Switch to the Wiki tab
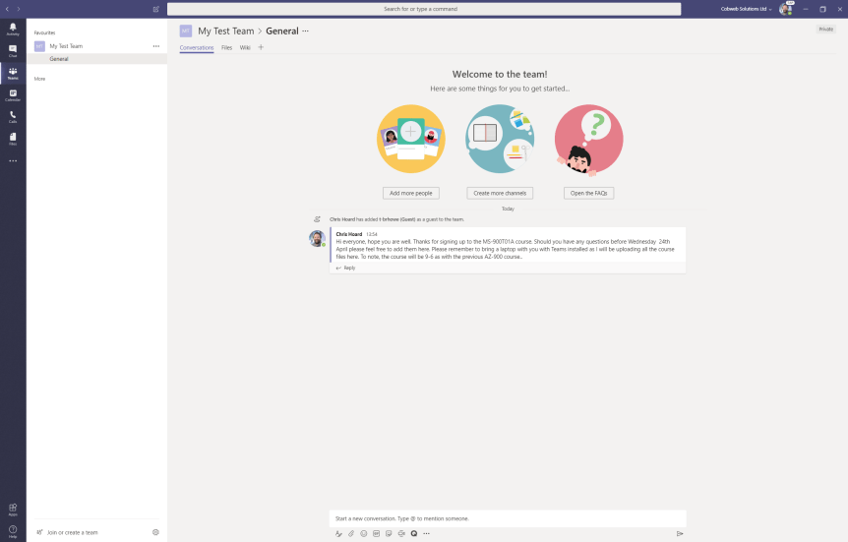This screenshot has width=848, height=542. click(x=245, y=47)
